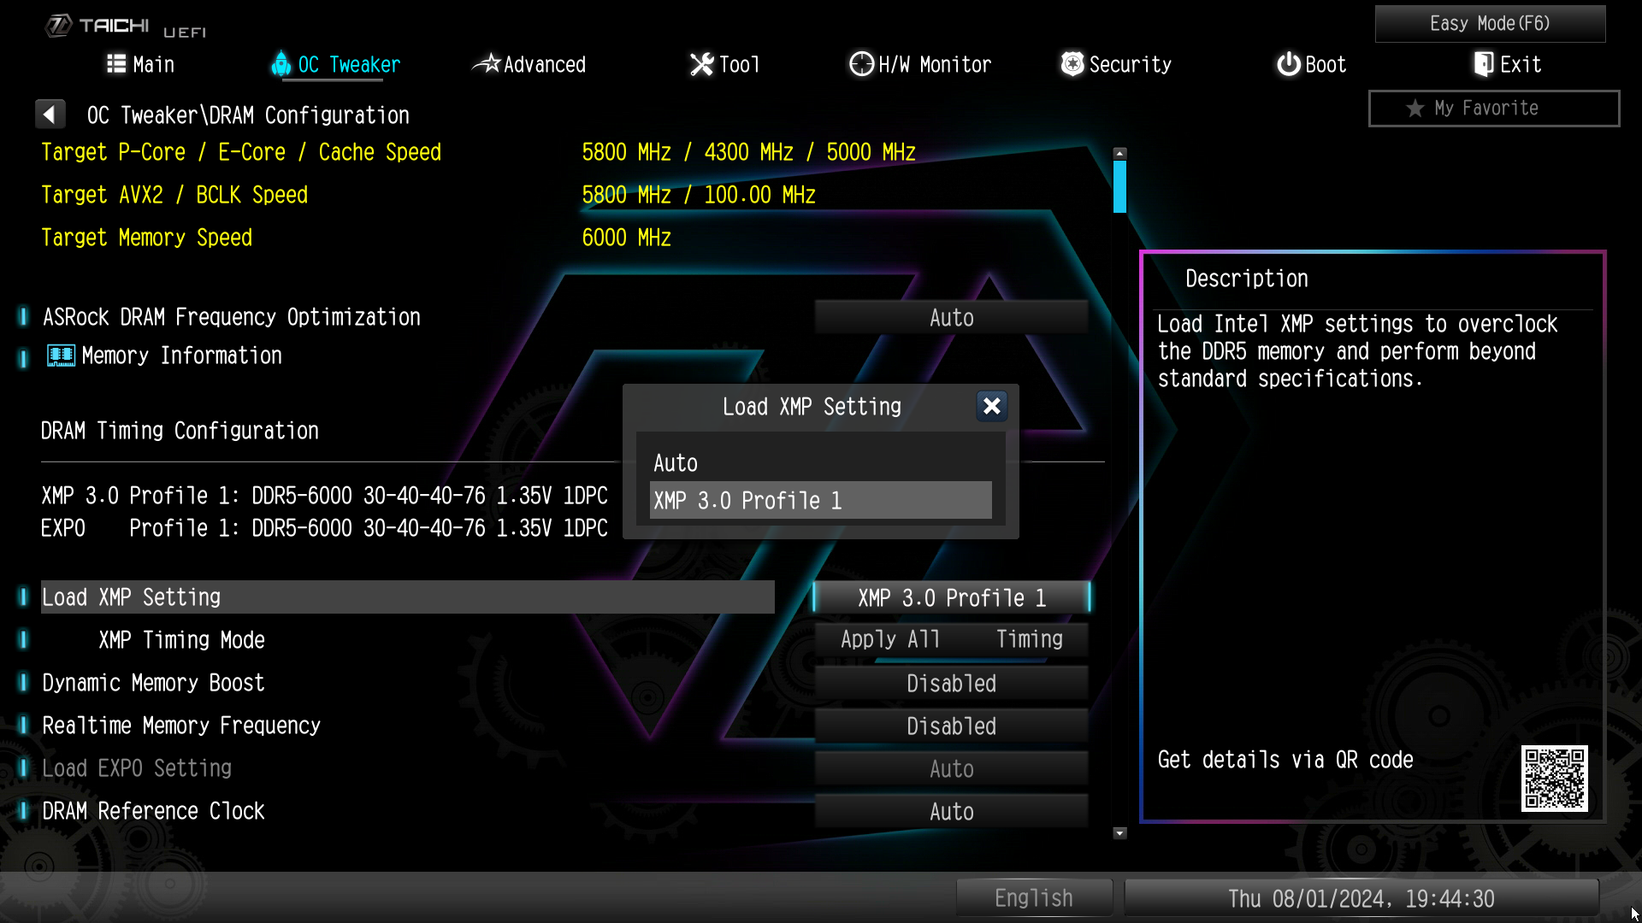Click the XMP 3.0 Profile 1 DDR5-6000 info line
Screen dimensions: 1642x923
coord(324,496)
